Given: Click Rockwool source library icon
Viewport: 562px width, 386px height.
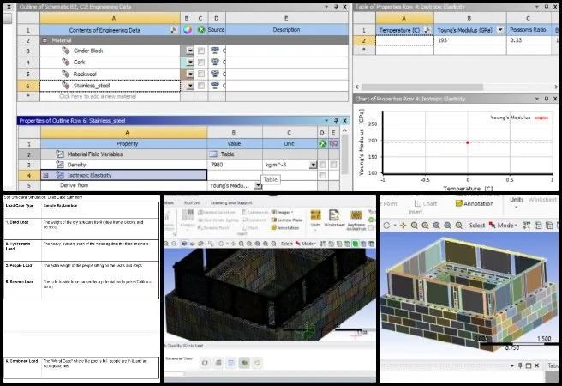Looking at the screenshot, I should point(215,74).
